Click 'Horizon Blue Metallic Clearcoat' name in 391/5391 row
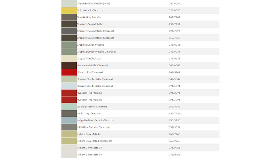The width and height of the screenshot is (276, 158). (95, 86)
